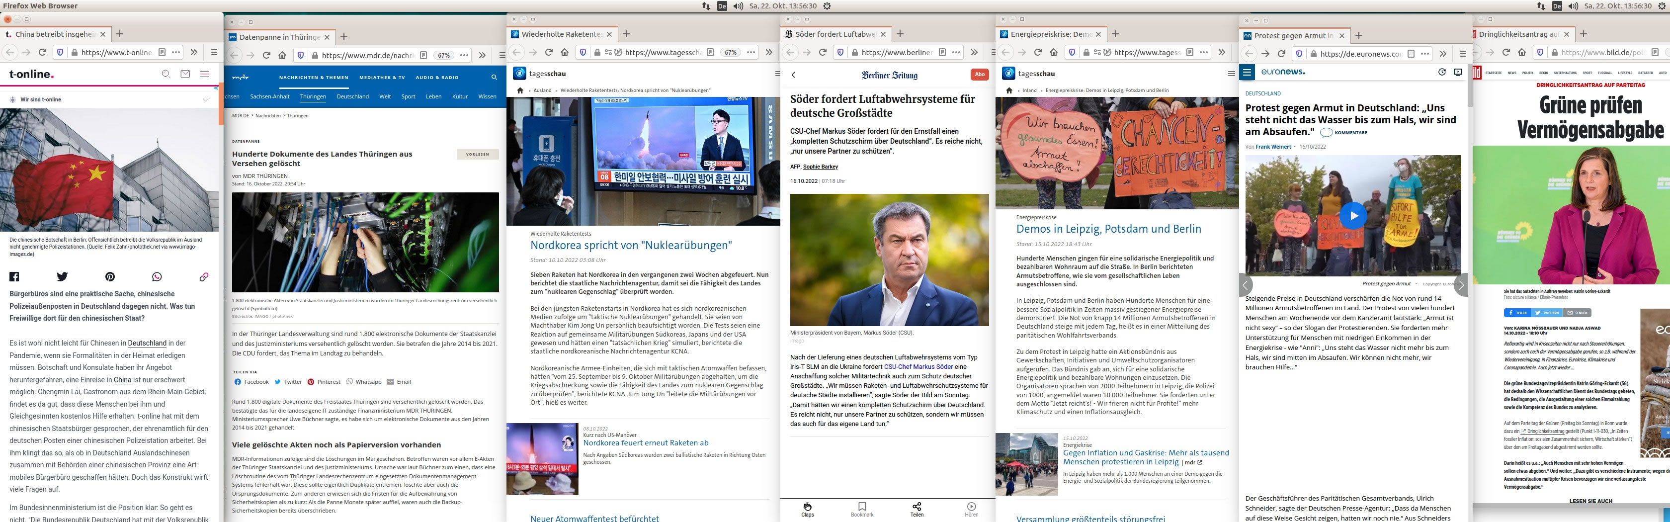
Task: Click the euronews live TV icon
Action: [x=1458, y=72]
